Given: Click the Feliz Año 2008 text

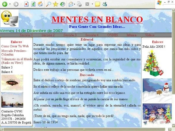Looking at the screenshot, I should (x=154, y=47).
